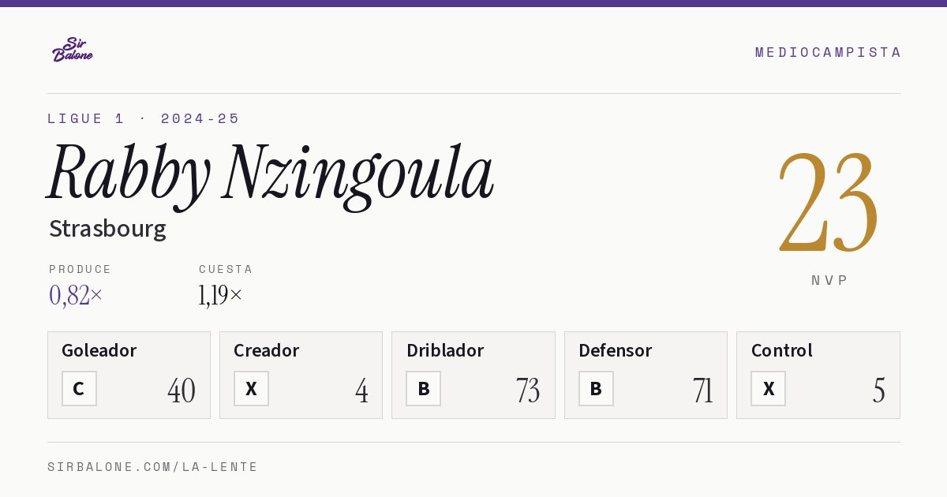947x497 pixels.
Task: Click the Sir Balone logo
Action: pos(73,50)
